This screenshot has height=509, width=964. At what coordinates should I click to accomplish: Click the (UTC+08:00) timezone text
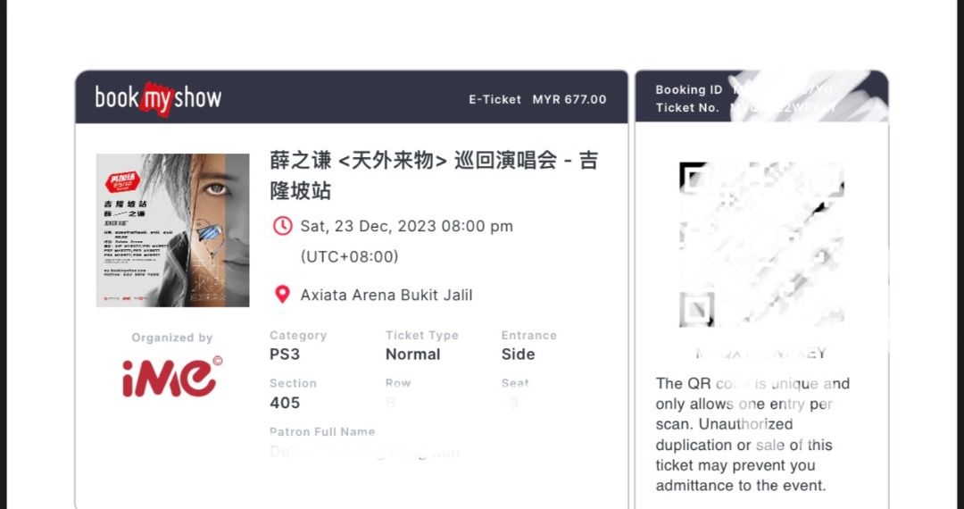coord(349,256)
